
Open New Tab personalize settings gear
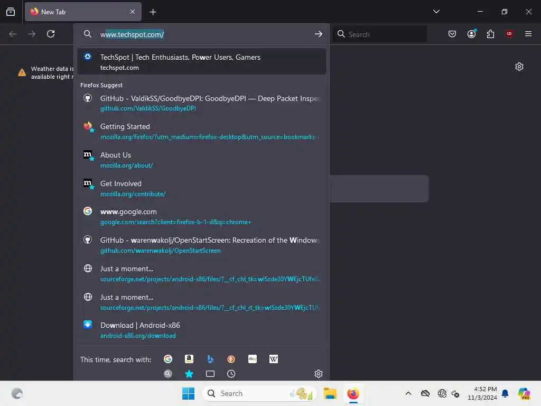coord(519,67)
